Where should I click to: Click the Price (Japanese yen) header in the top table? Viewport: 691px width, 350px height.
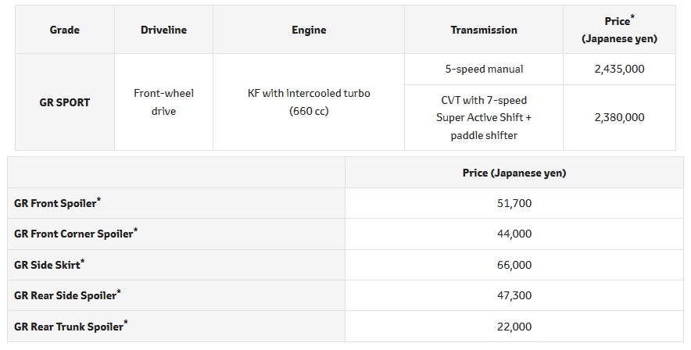619,30
